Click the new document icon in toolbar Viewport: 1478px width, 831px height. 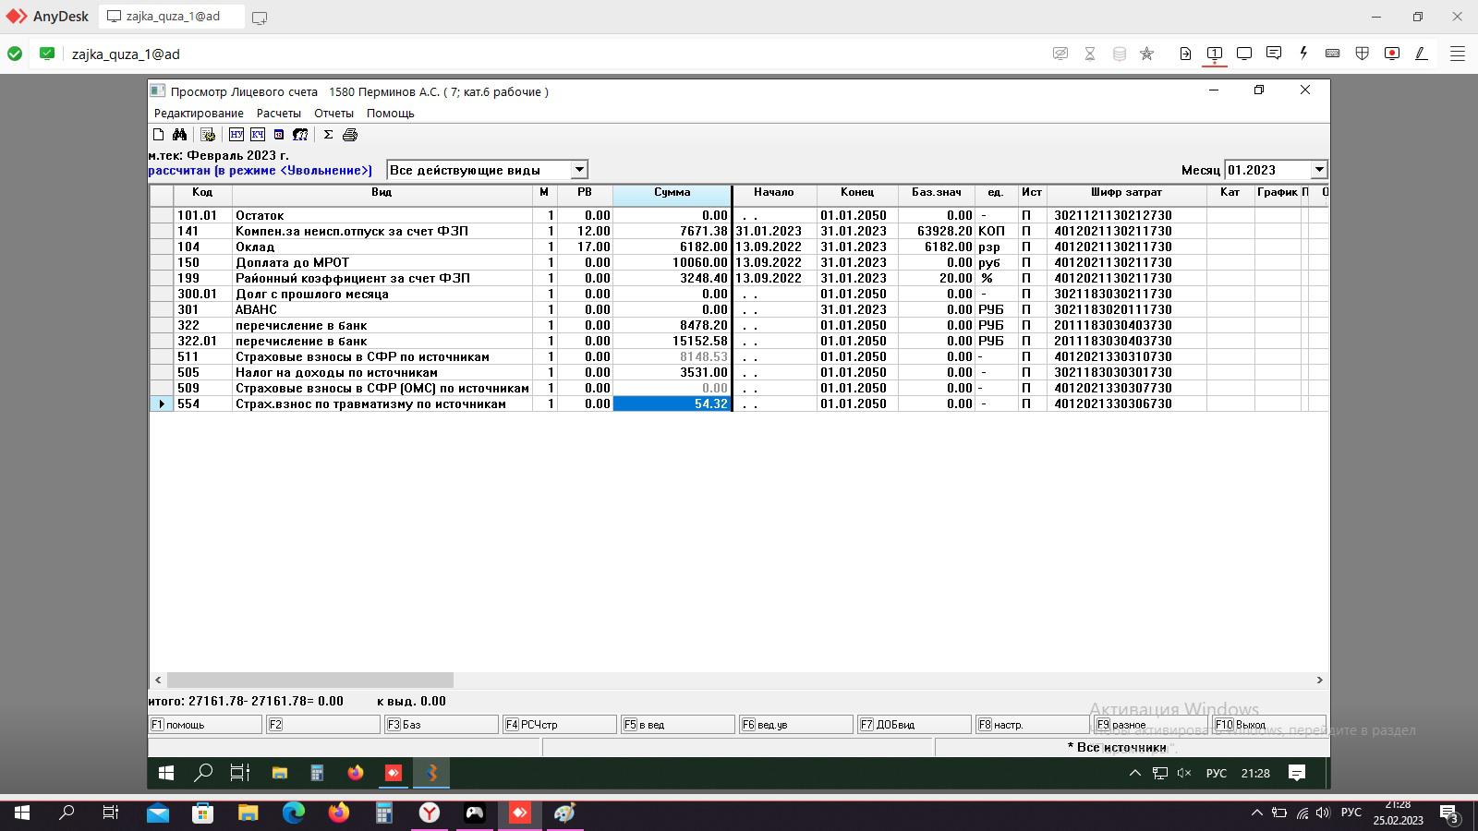click(159, 135)
